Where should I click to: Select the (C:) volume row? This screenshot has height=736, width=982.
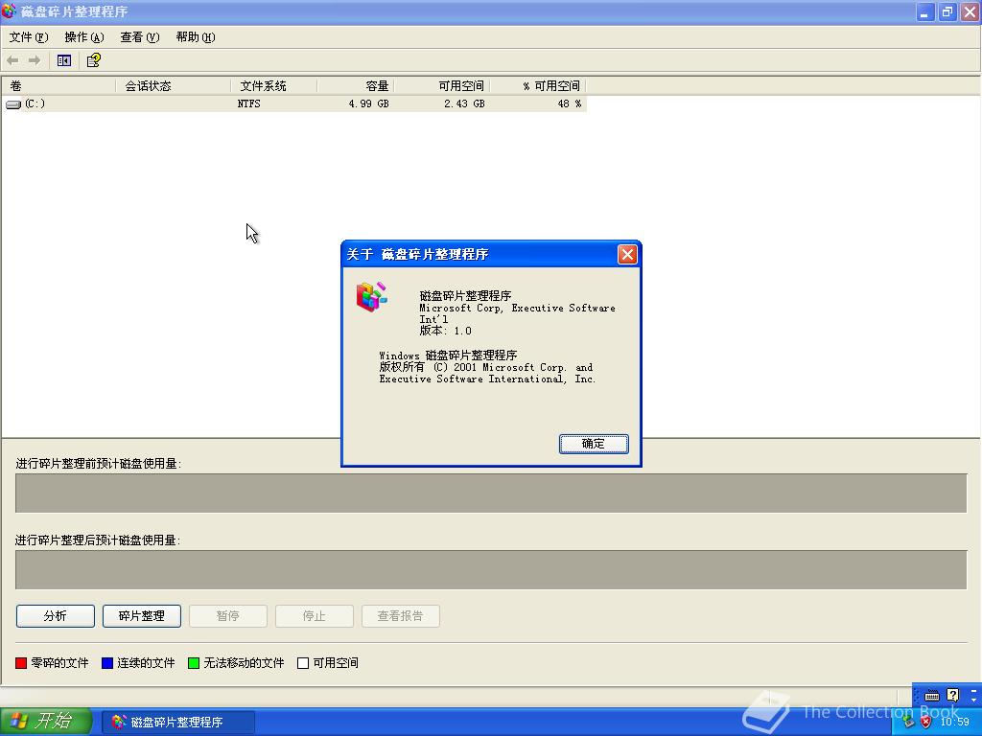[294, 103]
